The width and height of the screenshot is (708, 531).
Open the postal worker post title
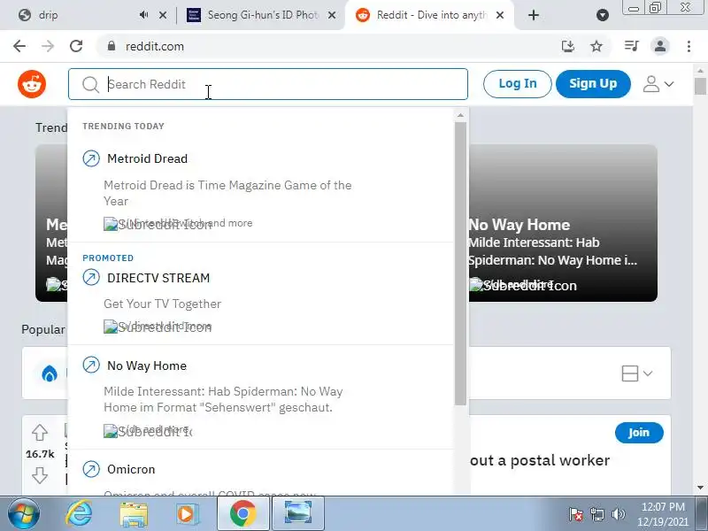coord(540,460)
